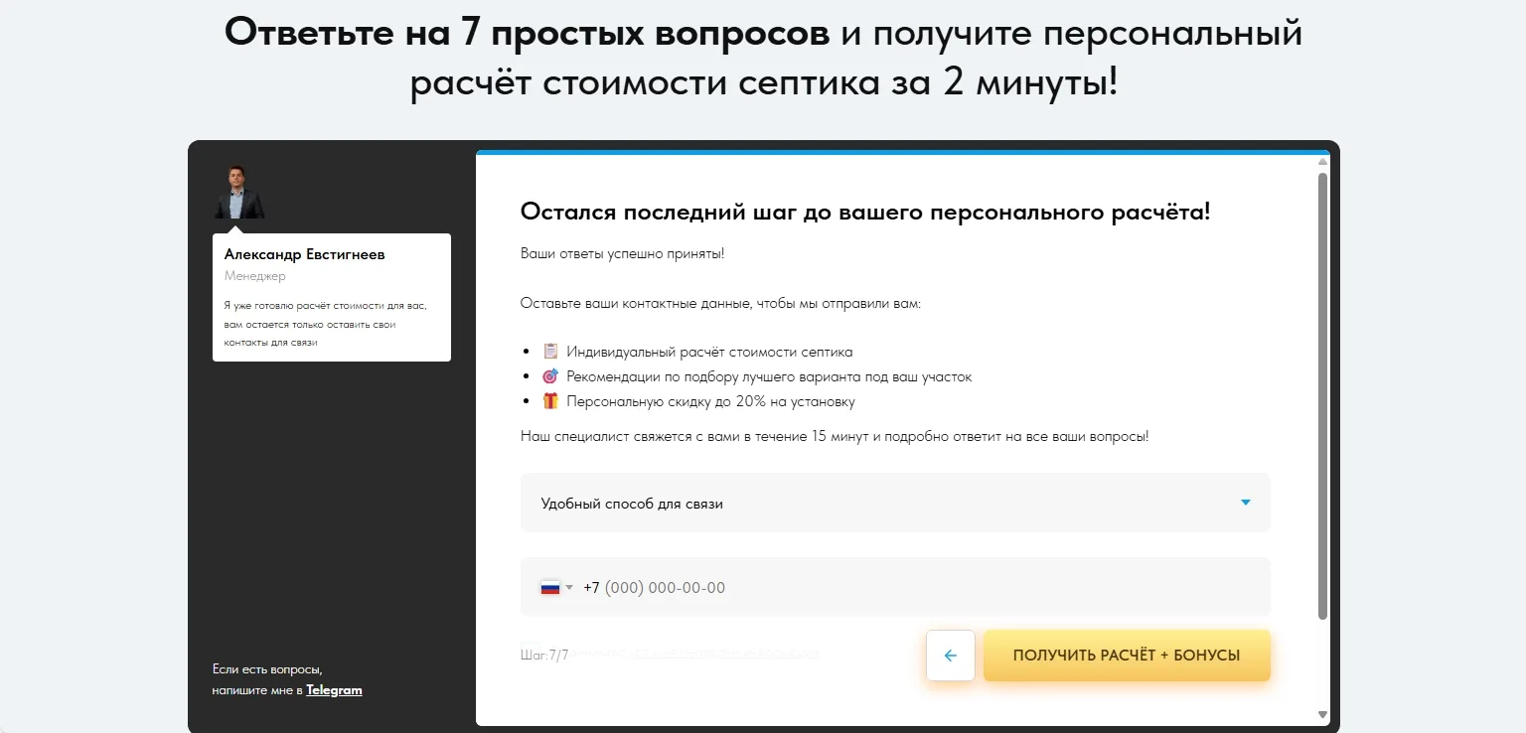1526x733 pixels.
Task: Click the "Менеджер" job title text
Action: [x=255, y=276]
